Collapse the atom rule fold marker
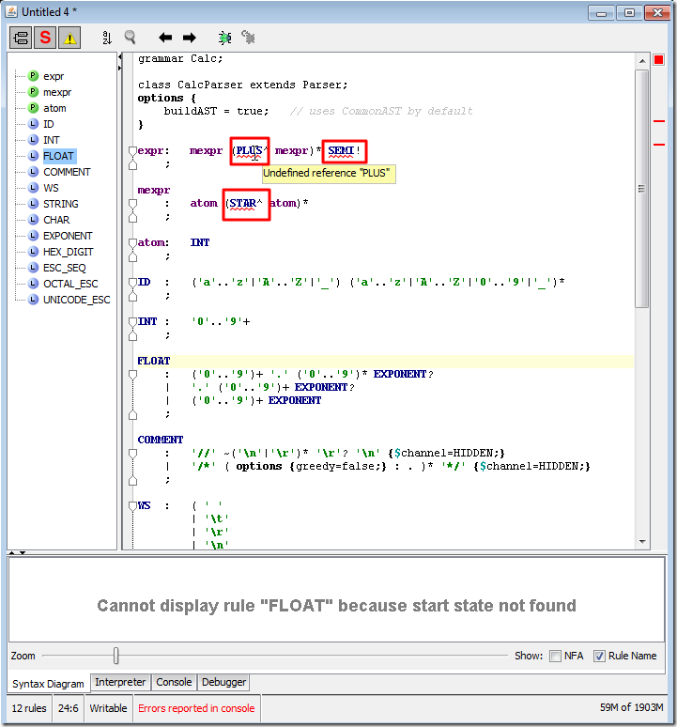The height and width of the screenshot is (727, 677). [x=132, y=243]
